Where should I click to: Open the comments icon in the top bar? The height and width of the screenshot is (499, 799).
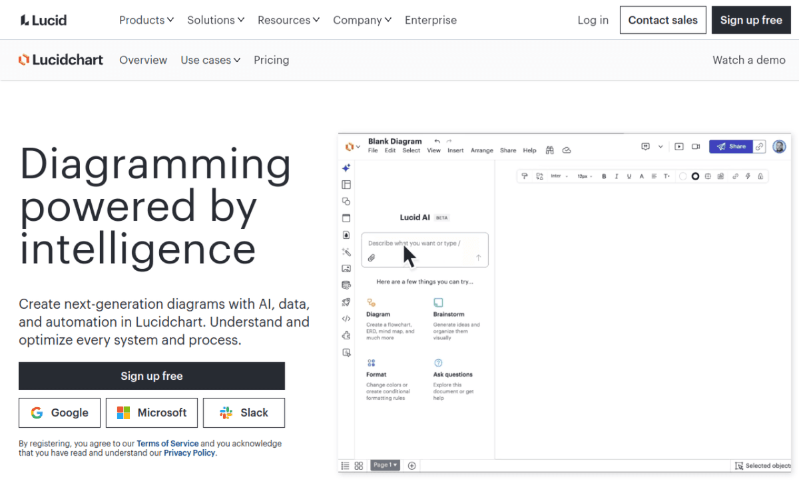pyautogui.click(x=646, y=147)
